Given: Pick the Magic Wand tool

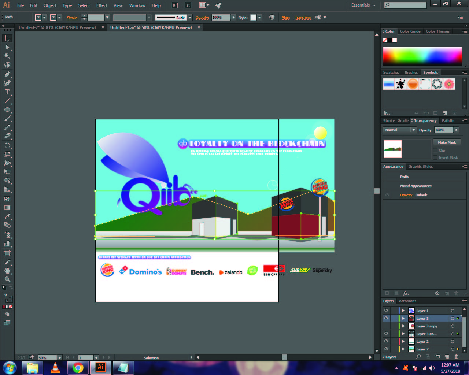Looking at the screenshot, I should [7, 56].
